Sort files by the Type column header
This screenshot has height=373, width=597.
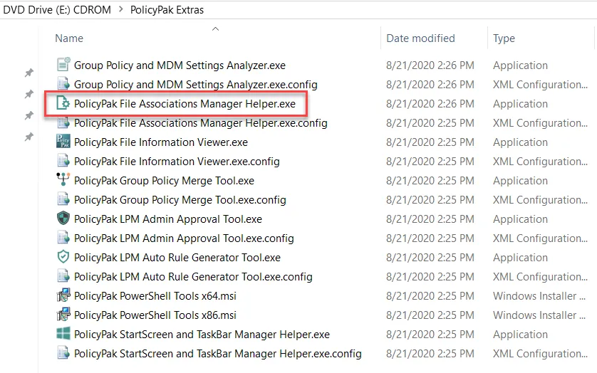click(504, 38)
